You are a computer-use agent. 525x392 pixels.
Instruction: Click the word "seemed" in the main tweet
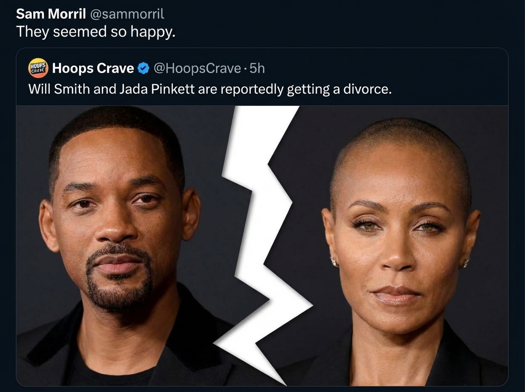[79, 31]
